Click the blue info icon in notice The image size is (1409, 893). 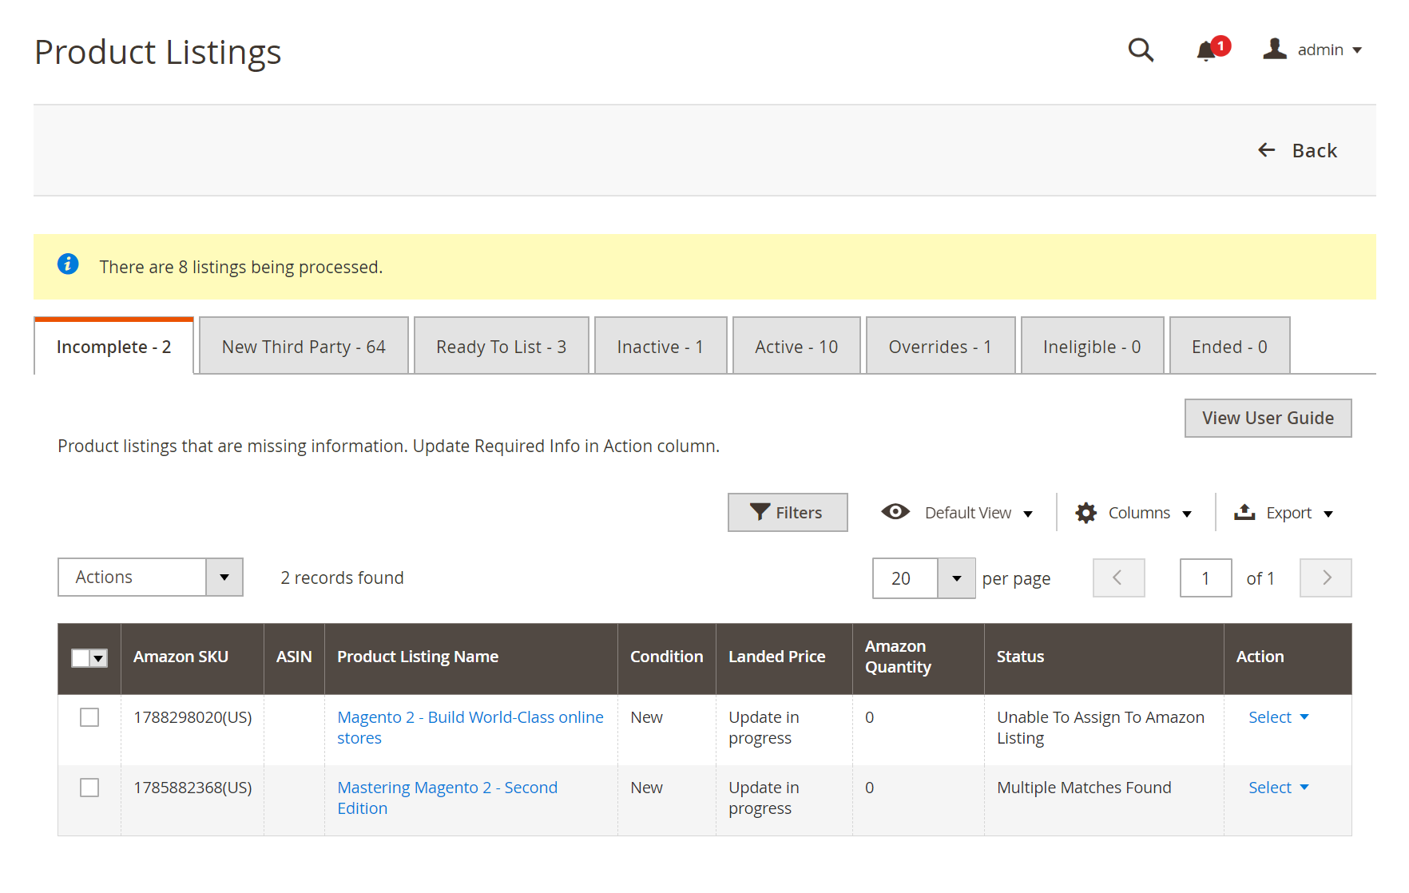(x=68, y=264)
